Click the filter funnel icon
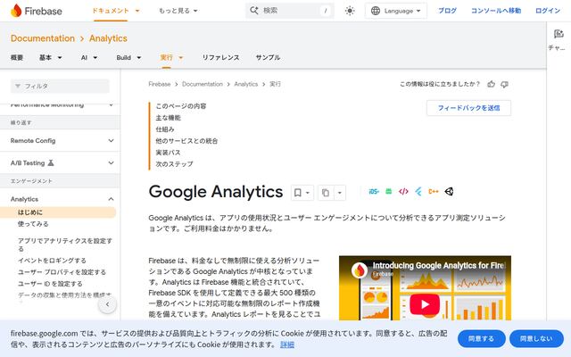This screenshot has width=571, height=357. pyautogui.click(x=18, y=86)
